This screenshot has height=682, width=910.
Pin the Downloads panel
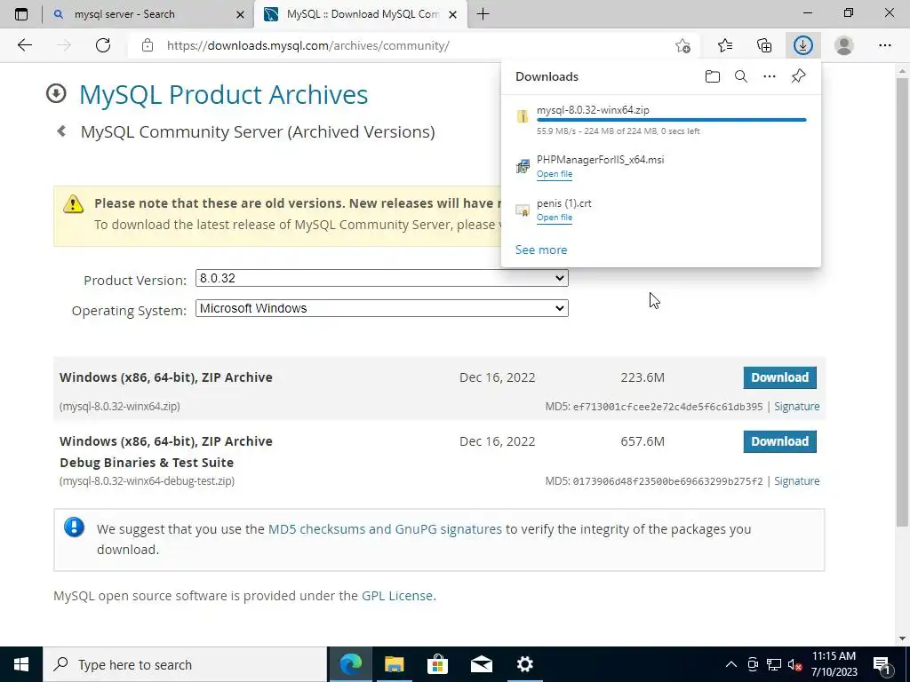[799, 76]
